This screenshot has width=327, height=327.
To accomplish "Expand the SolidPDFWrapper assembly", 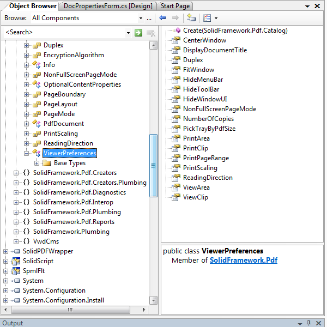I will (x=5, y=251).
